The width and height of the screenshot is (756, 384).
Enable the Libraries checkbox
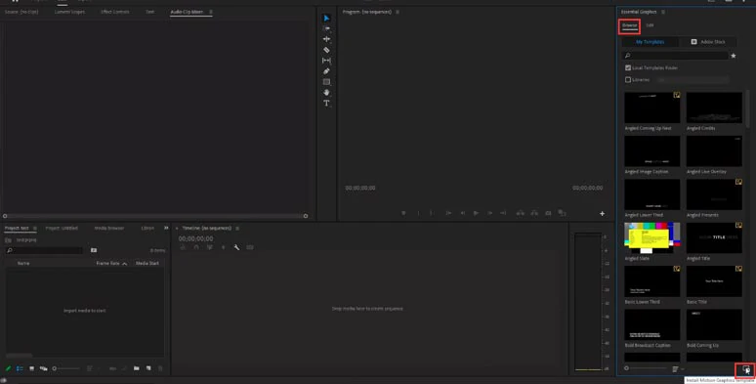[x=628, y=79]
